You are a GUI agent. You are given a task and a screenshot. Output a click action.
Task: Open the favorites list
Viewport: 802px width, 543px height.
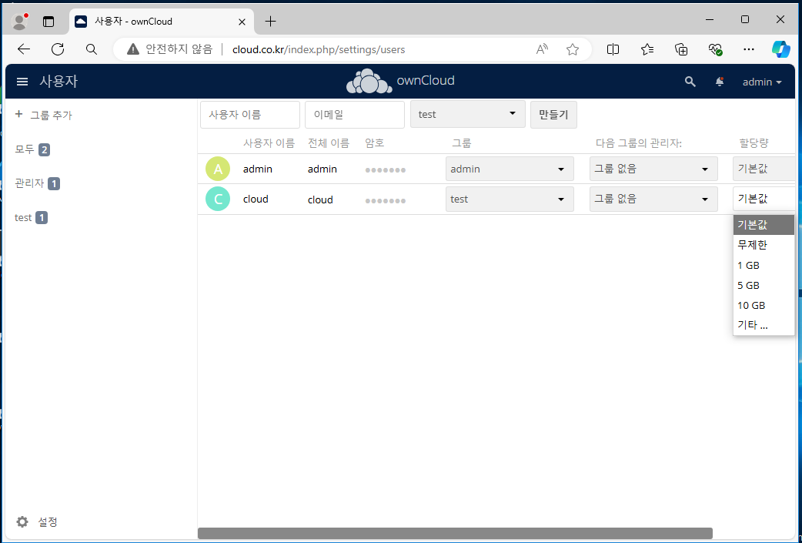(x=647, y=49)
